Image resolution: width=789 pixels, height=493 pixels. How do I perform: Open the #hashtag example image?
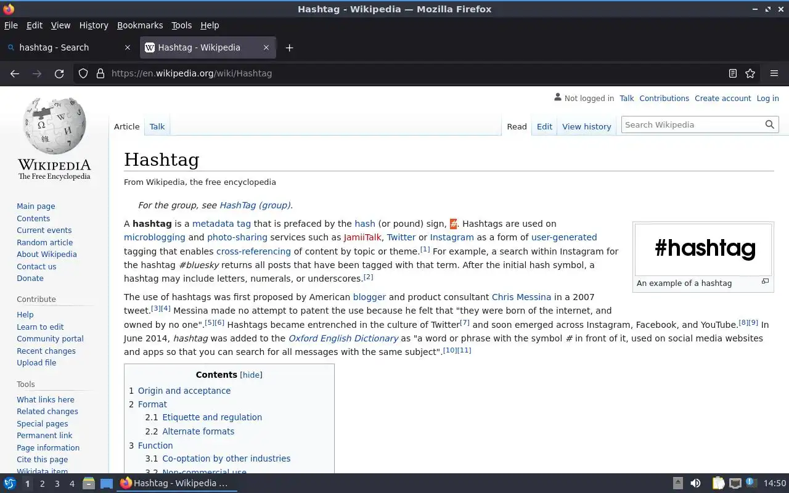(703, 250)
